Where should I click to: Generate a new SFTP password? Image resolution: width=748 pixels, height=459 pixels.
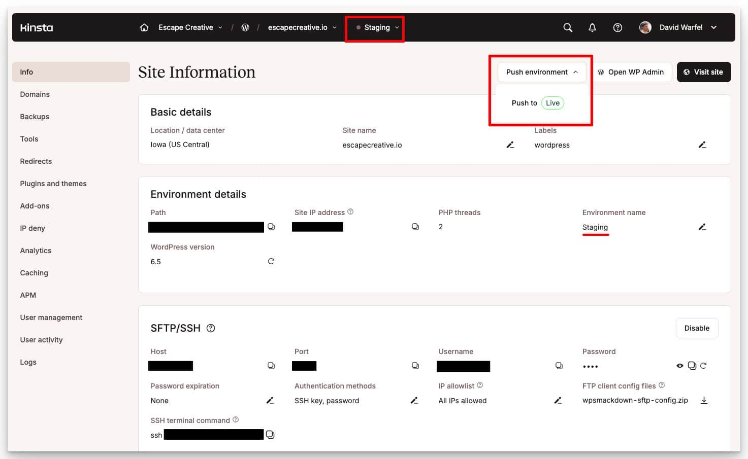[x=703, y=366]
